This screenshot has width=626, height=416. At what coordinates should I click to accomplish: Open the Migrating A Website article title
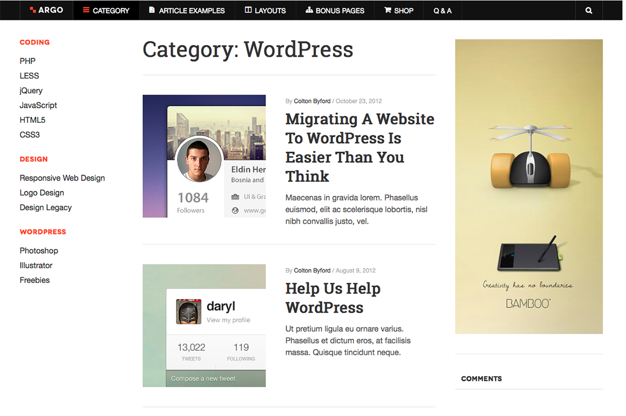coord(360,148)
